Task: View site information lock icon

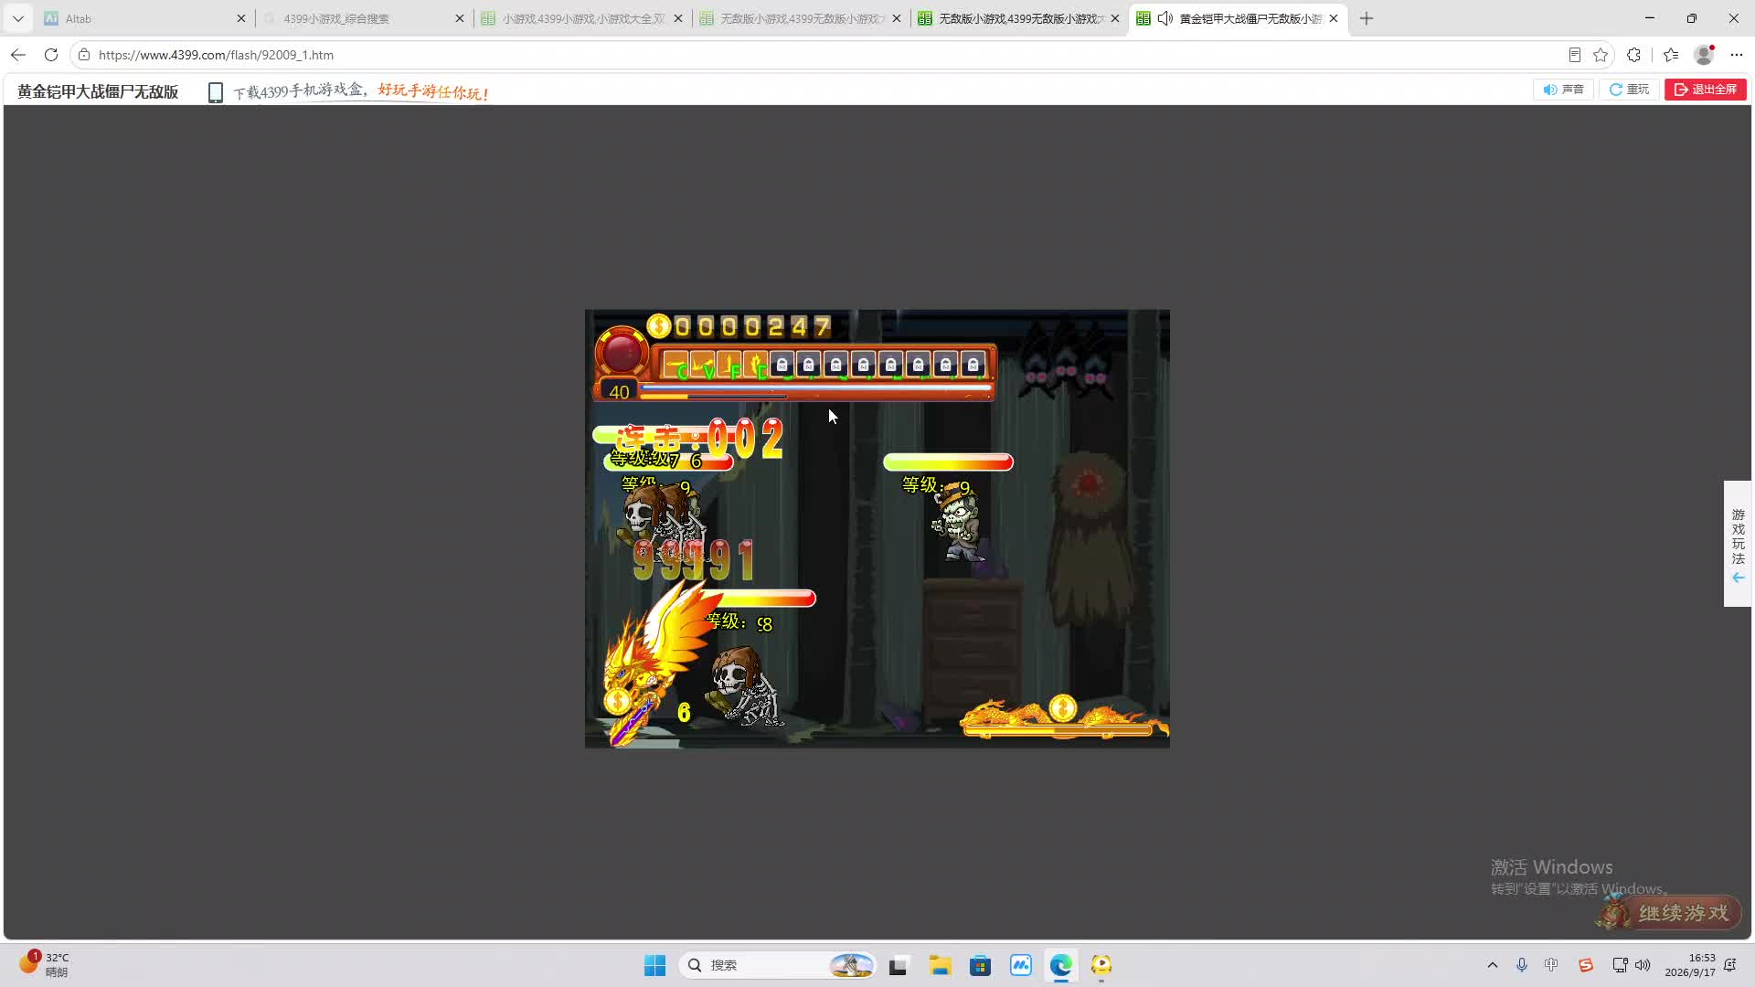Action: 84,55
